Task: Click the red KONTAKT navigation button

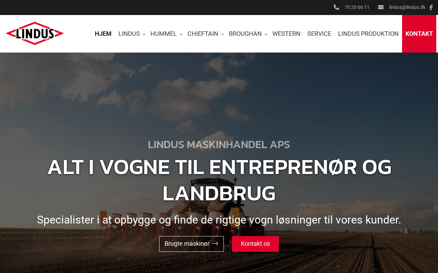Action: coord(419,34)
